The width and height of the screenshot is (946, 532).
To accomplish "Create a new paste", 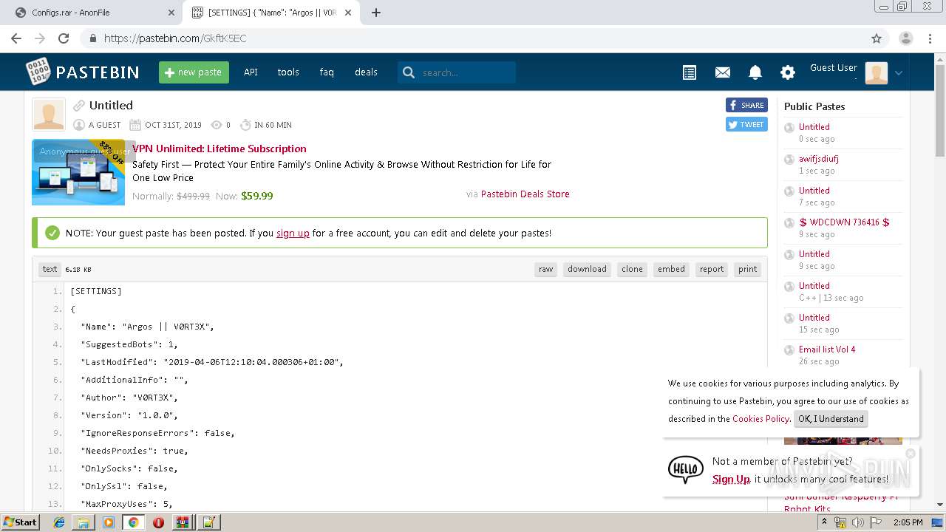I will tap(194, 72).
